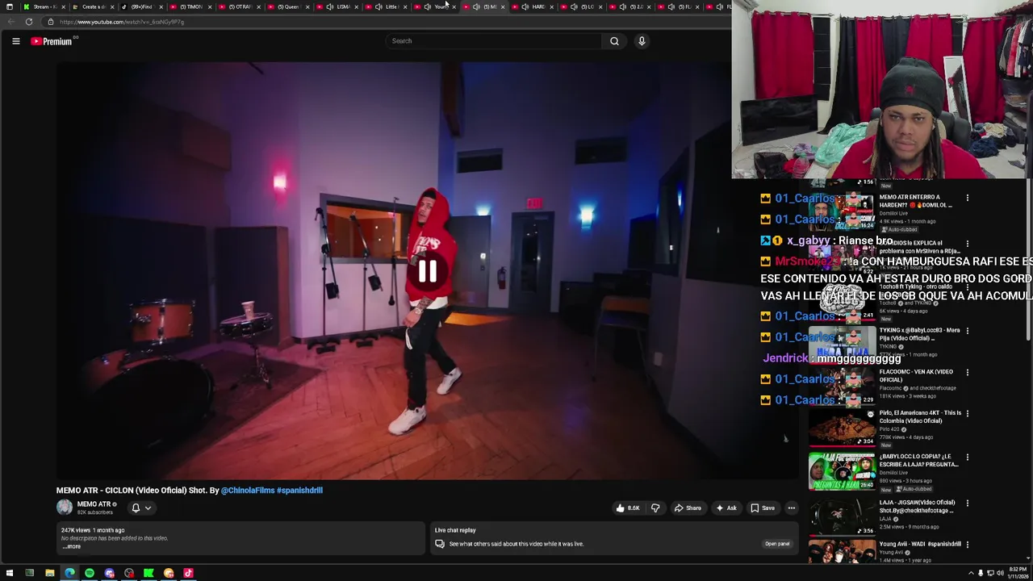Switch to the (5) TIMON YouTube tab
Screen dimensions: 1033x581
(x=190, y=6)
